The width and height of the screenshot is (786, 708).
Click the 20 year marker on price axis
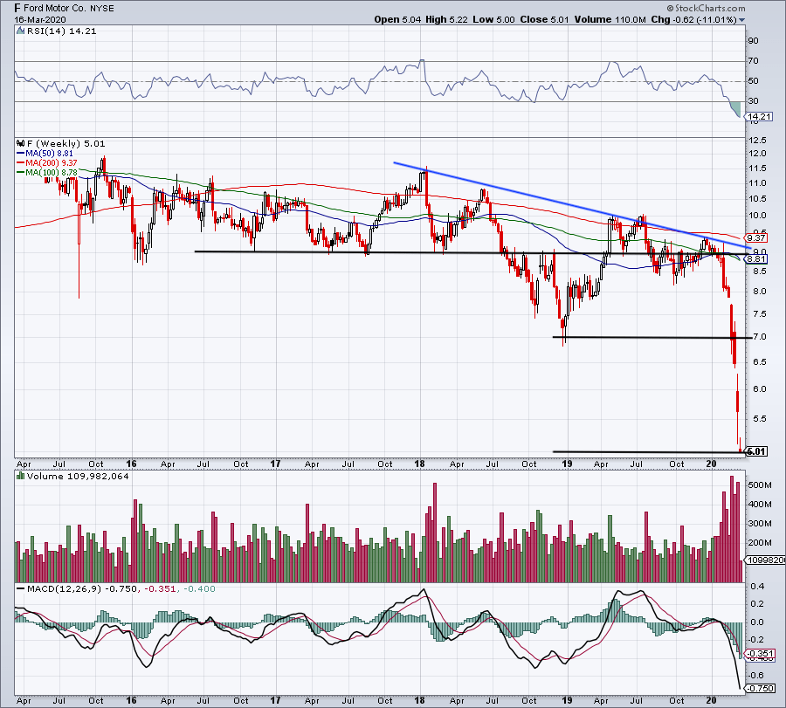[x=711, y=464]
